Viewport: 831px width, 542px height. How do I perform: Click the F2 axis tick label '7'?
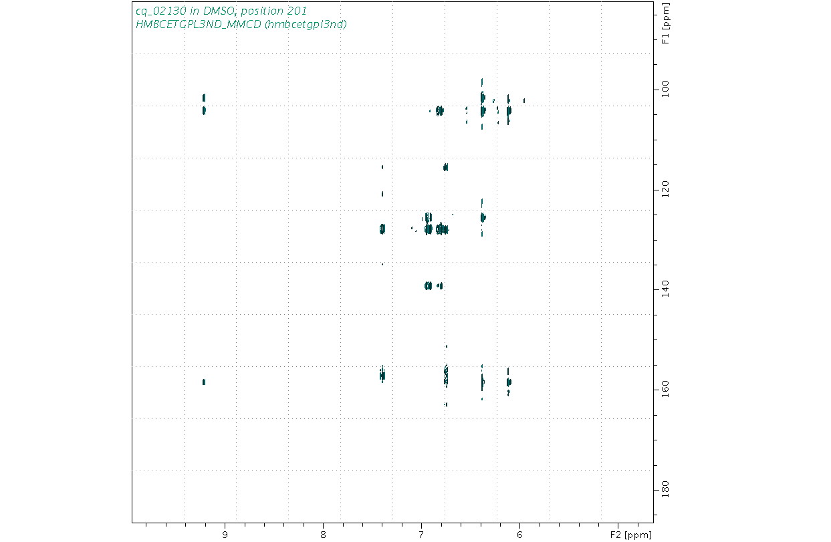click(421, 535)
